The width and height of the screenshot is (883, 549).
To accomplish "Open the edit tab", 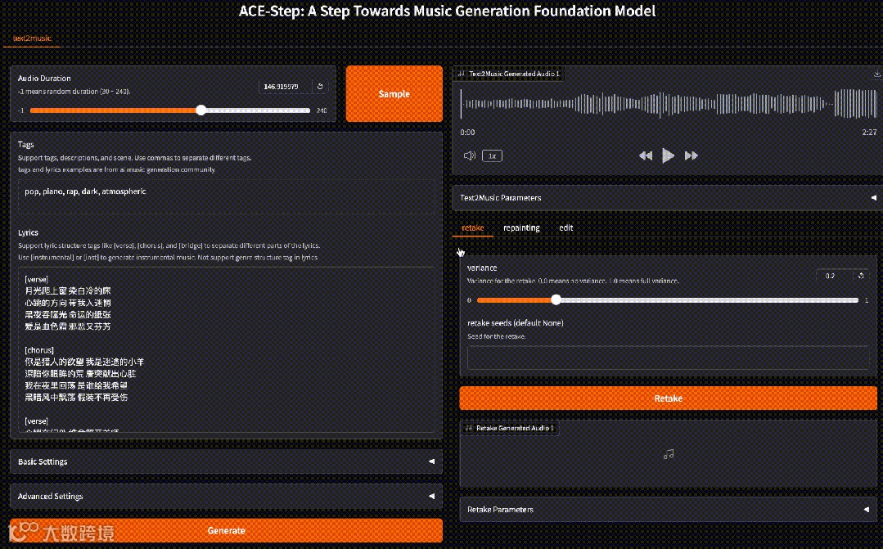I will (x=566, y=227).
